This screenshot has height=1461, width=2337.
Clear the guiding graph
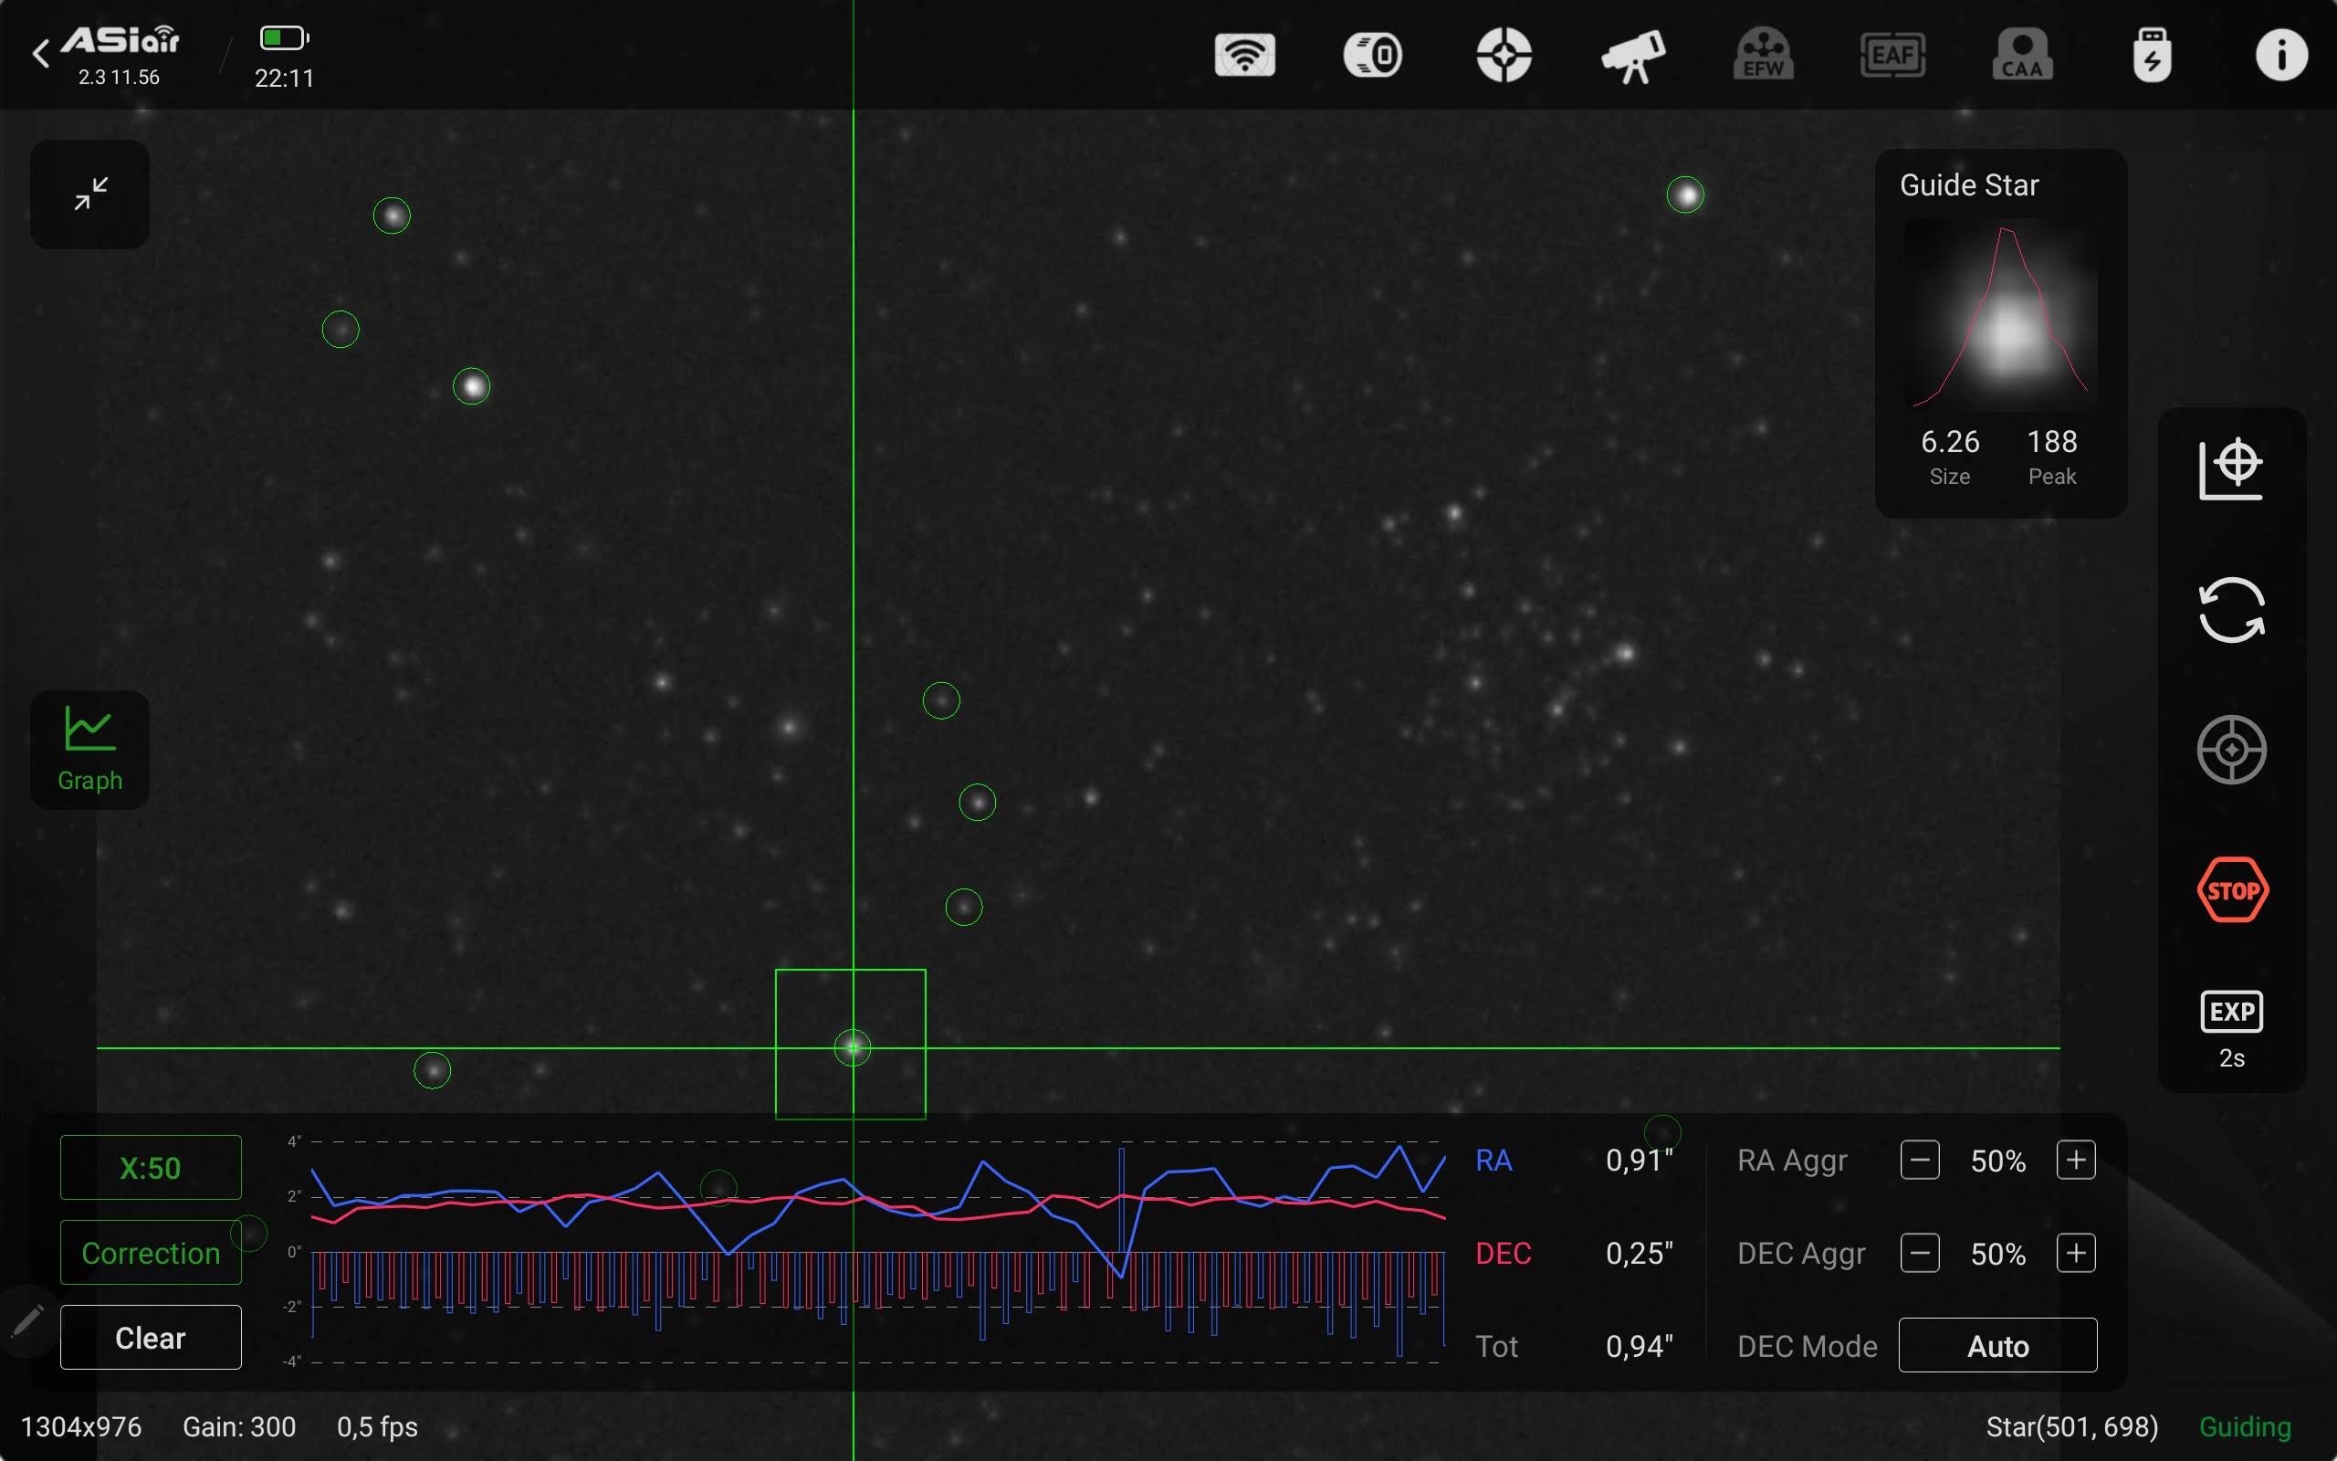point(151,1338)
